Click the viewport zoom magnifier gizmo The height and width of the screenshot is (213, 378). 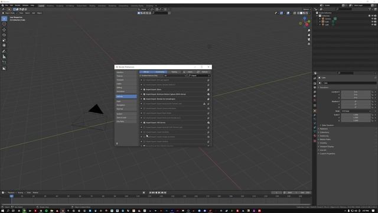[x=309, y=31]
